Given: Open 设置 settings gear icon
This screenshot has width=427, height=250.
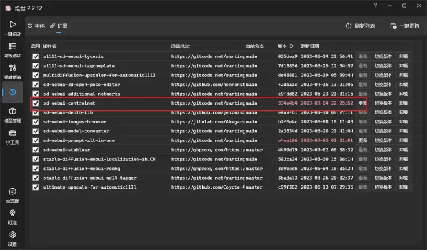Looking at the screenshot, I should tap(12, 234).
